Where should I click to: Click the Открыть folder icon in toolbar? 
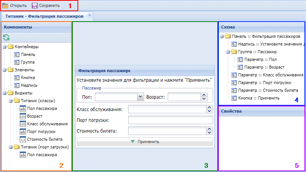pos(5,5)
